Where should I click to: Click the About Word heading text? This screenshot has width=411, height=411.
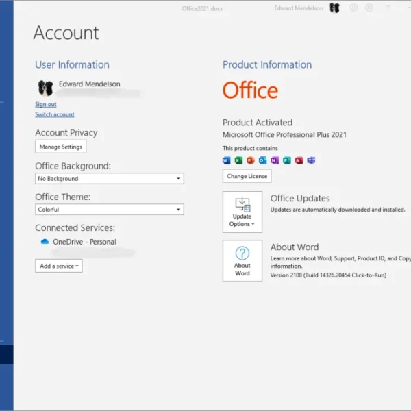[x=295, y=247]
